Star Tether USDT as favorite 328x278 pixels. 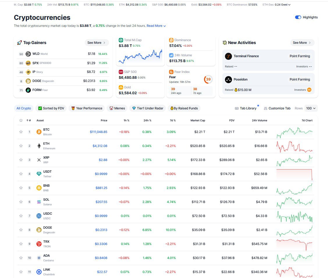point(21,174)
